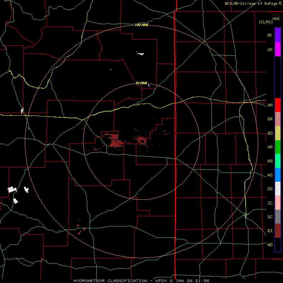This screenshot has height=283, width=283.
Task: Click the 50 NMI range ring label
Action: [x=141, y=83]
